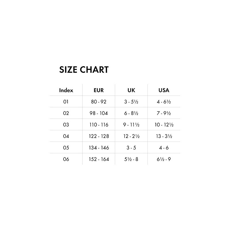Select USA size 7 - 9½ cell
The image size is (230, 230).
pos(164,113)
